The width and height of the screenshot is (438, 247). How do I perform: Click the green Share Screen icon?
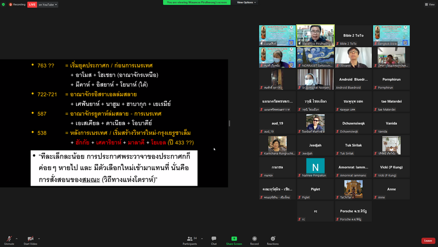234,240
